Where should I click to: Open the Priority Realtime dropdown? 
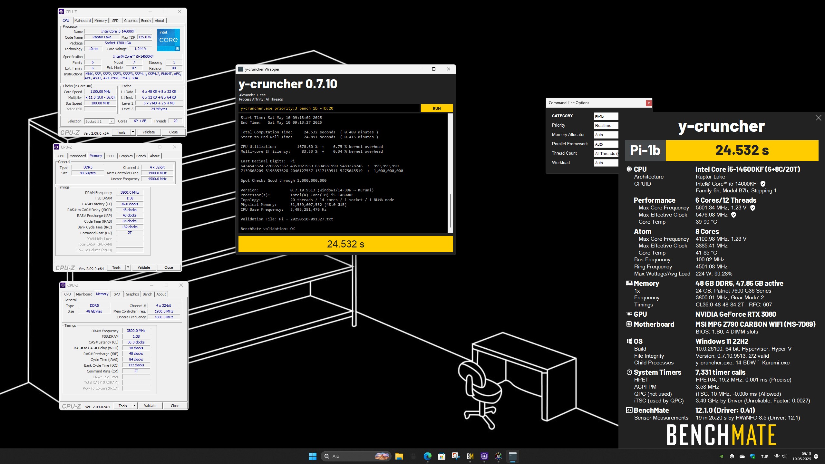(606, 126)
